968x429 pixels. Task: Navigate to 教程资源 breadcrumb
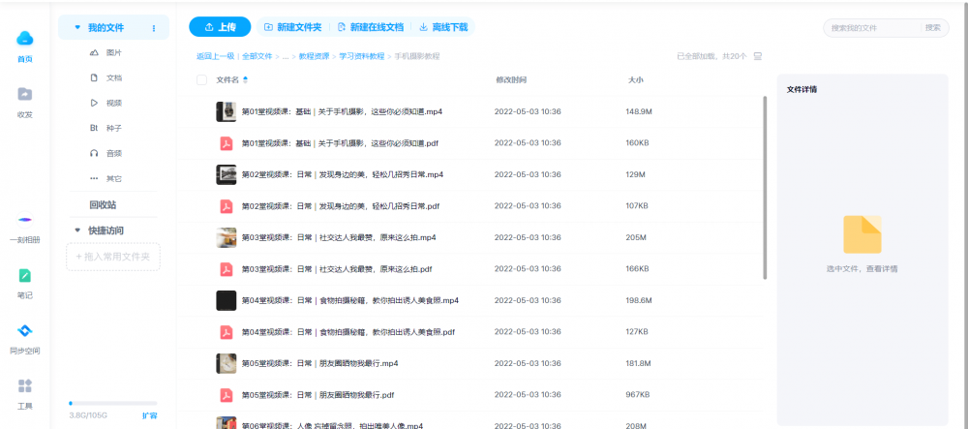(315, 56)
